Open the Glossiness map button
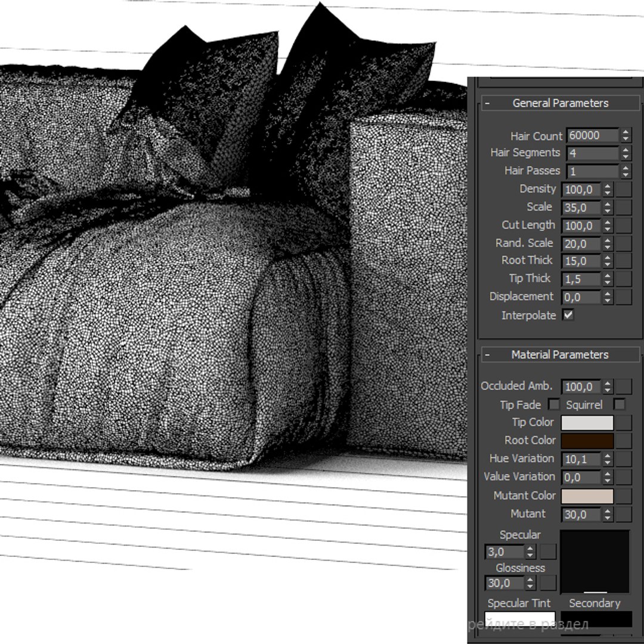Image resolution: width=644 pixels, height=644 pixels. (548, 583)
